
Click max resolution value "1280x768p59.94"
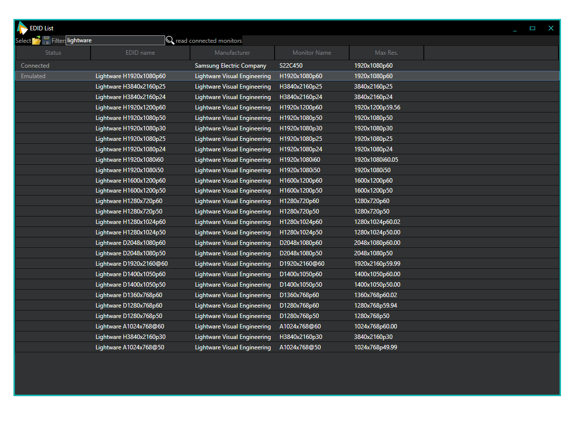(x=376, y=306)
